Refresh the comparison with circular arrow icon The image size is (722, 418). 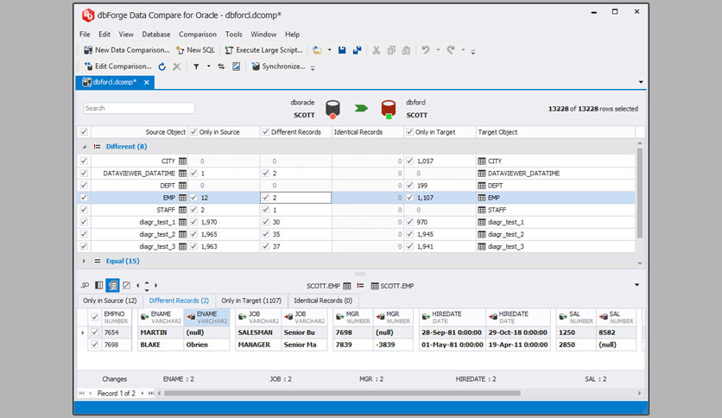click(x=162, y=66)
